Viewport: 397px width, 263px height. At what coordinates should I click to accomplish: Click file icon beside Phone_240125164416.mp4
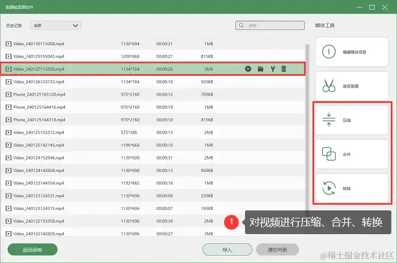point(9,107)
